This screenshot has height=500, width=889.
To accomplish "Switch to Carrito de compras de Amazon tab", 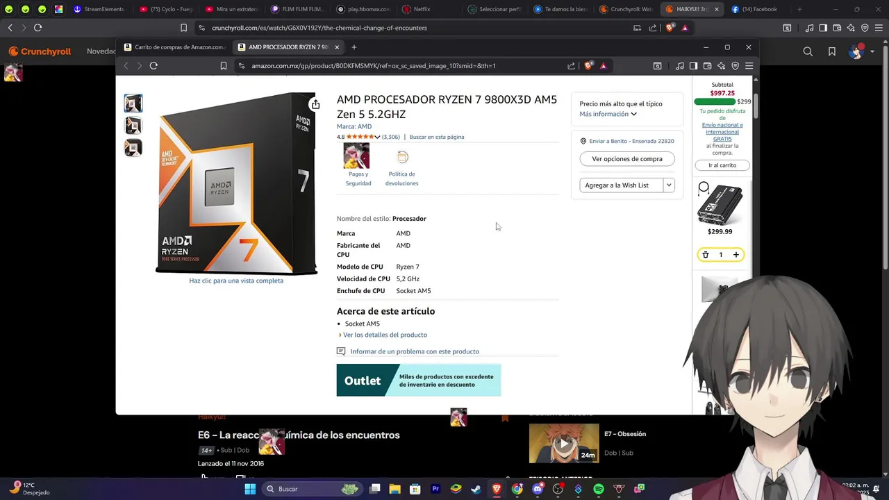I will coord(175,47).
